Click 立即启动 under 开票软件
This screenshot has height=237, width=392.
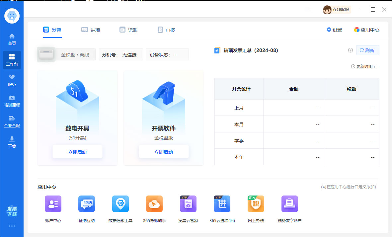tap(164, 152)
